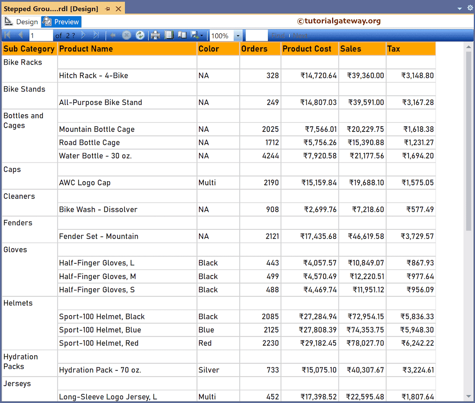Open Page Setup
Screen dimensions: 475x403
click(x=183, y=35)
